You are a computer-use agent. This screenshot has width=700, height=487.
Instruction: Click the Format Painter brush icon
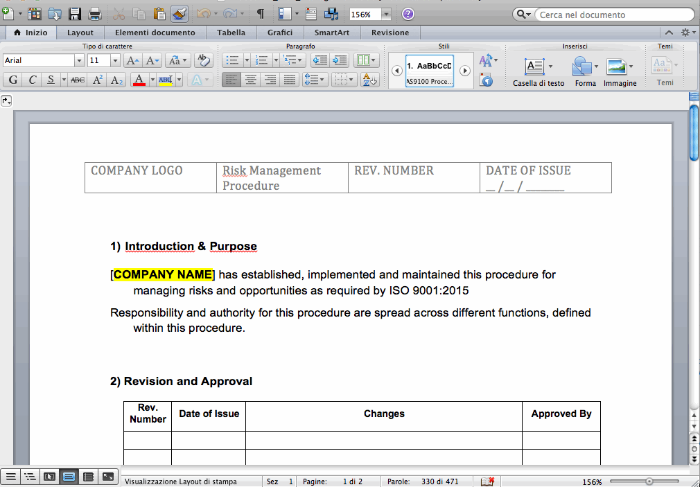coord(180,14)
